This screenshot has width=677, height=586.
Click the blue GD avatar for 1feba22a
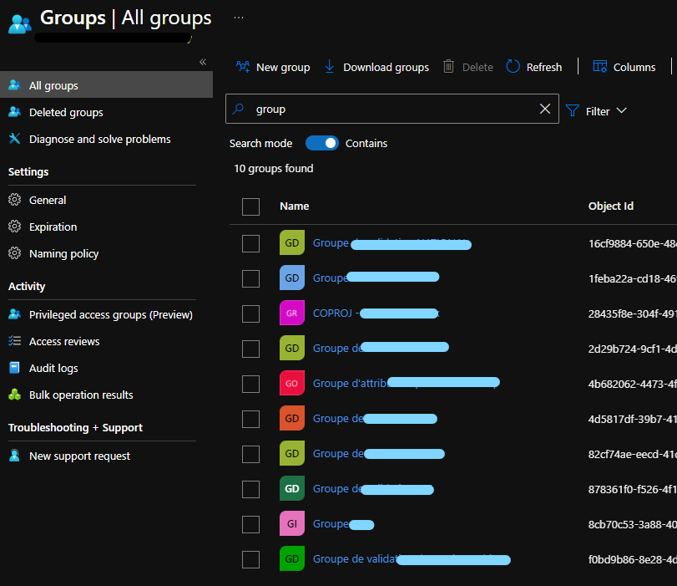(292, 278)
